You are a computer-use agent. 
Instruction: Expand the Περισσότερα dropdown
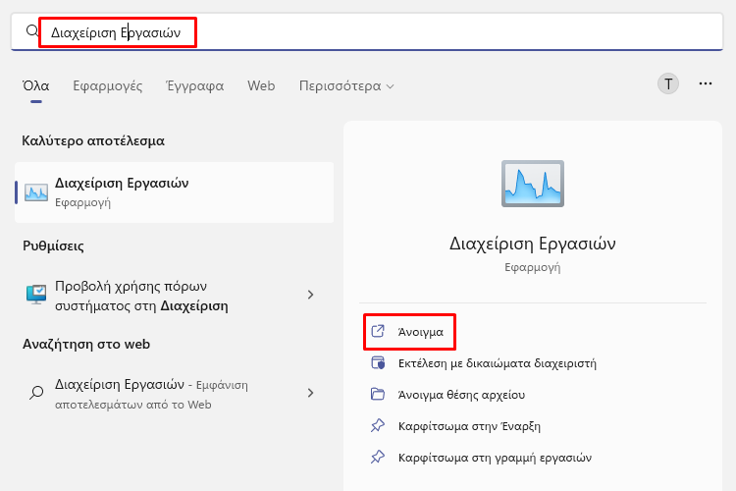tap(346, 86)
